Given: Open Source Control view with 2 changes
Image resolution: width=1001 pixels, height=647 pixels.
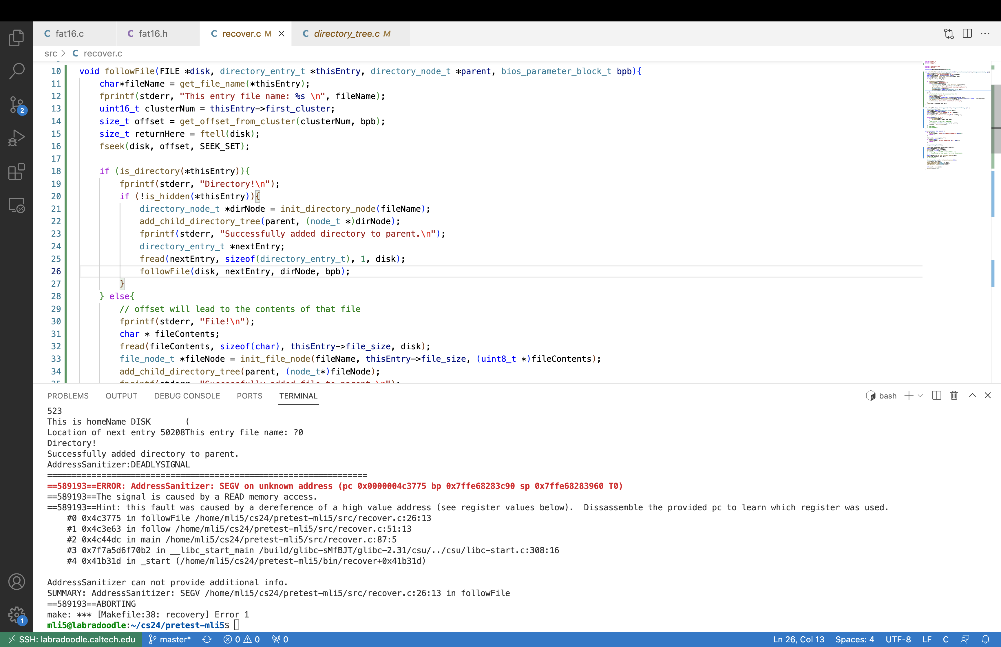Looking at the screenshot, I should pos(17,105).
